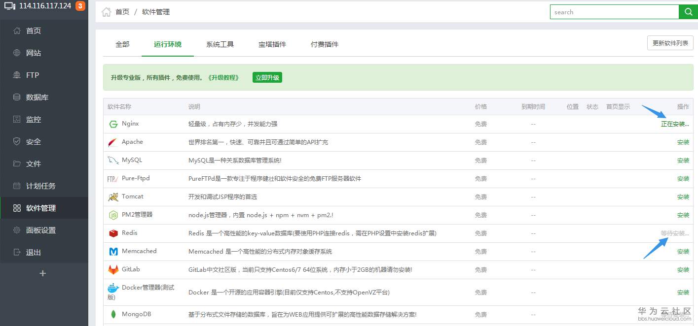The width and height of the screenshot is (698, 326).
Task: Click the Apache feather icon
Action: [112, 142]
